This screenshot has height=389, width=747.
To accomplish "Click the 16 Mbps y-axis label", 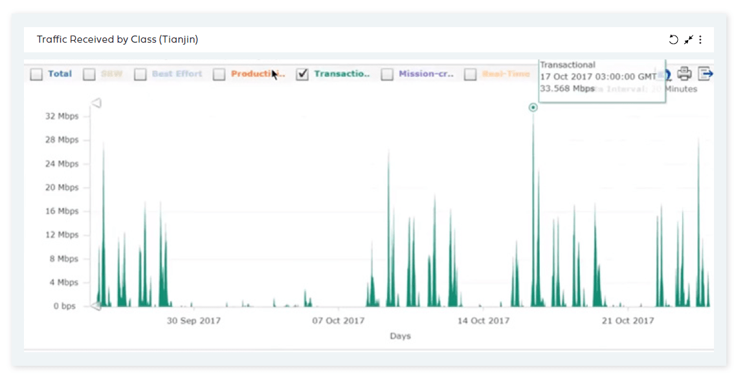I will pyautogui.click(x=62, y=211).
